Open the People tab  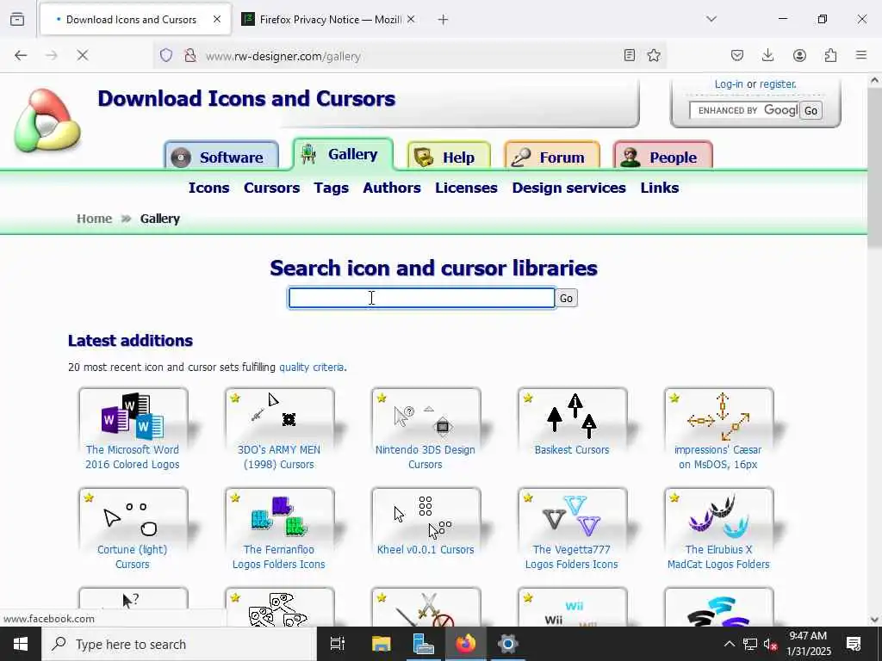[663, 157]
